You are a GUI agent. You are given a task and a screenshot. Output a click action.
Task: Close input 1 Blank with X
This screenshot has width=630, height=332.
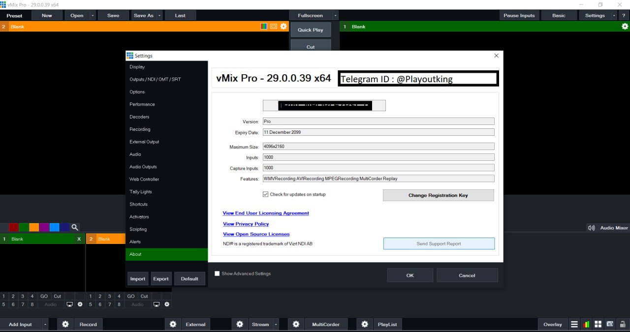(79, 239)
